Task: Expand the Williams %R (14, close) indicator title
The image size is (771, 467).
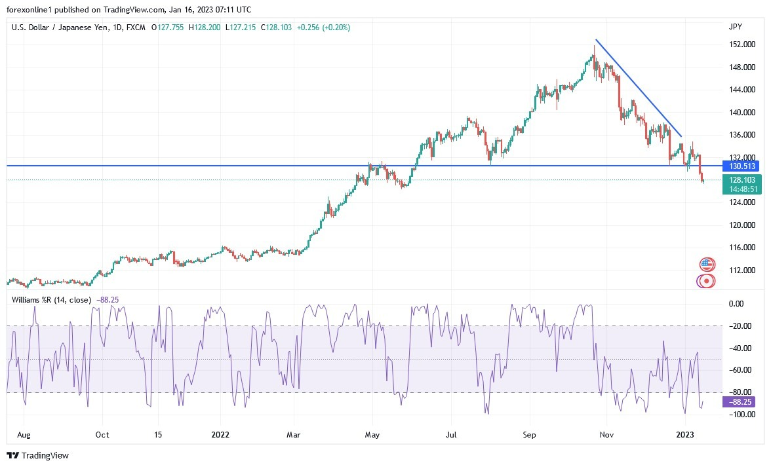Action: click(x=52, y=299)
